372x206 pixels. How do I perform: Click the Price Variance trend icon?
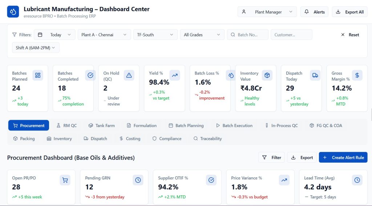(284, 180)
